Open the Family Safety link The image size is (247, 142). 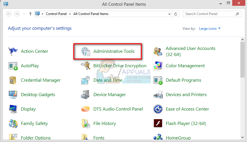click(34, 124)
